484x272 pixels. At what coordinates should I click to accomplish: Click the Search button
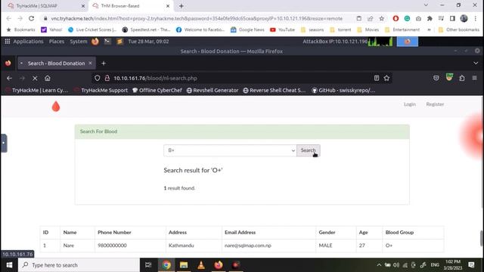pos(308,150)
